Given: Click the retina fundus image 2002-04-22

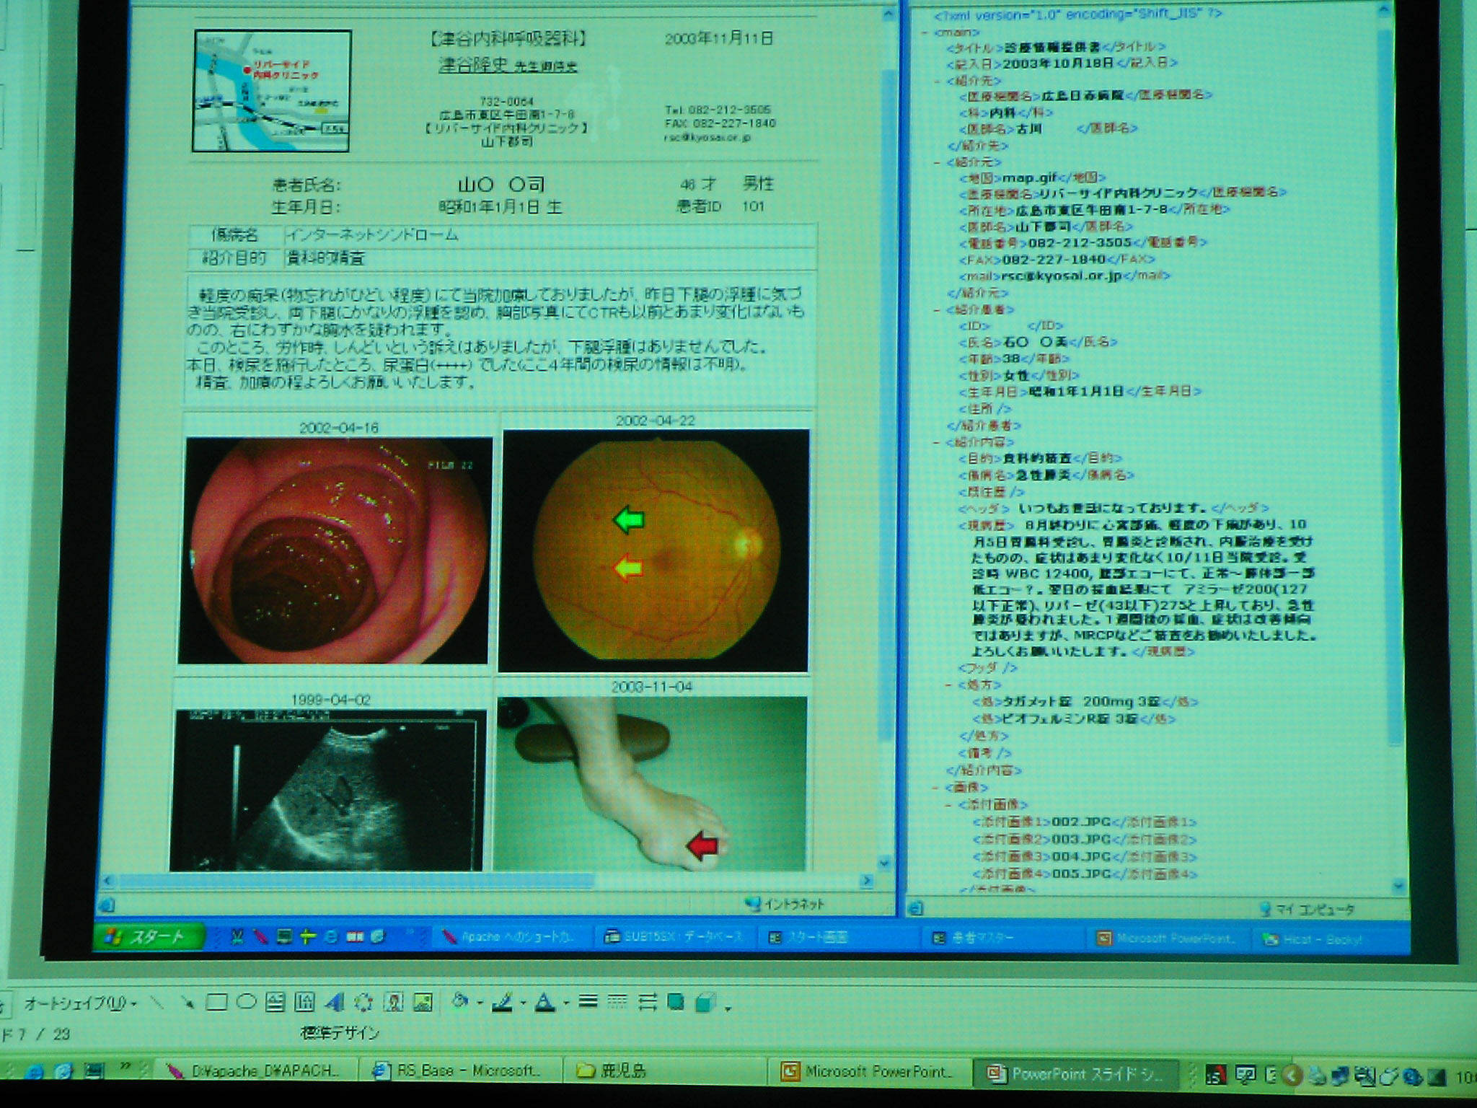Looking at the screenshot, I should point(655,550).
